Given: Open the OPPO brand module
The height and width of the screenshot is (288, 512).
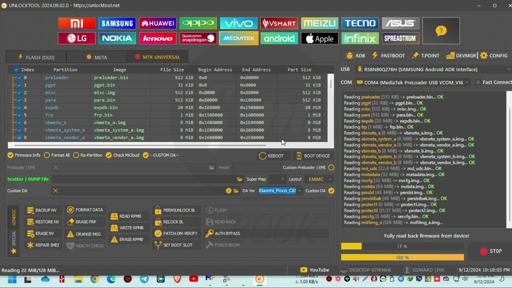Looking at the screenshot, I should click(198, 23).
